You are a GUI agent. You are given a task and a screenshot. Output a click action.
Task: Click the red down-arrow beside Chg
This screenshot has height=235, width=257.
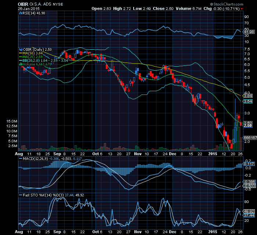click(242, 9)
